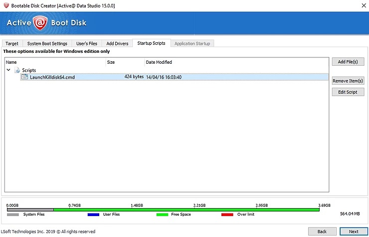Go to the Next step
This screenshot has width=369, height=237.
353,232
